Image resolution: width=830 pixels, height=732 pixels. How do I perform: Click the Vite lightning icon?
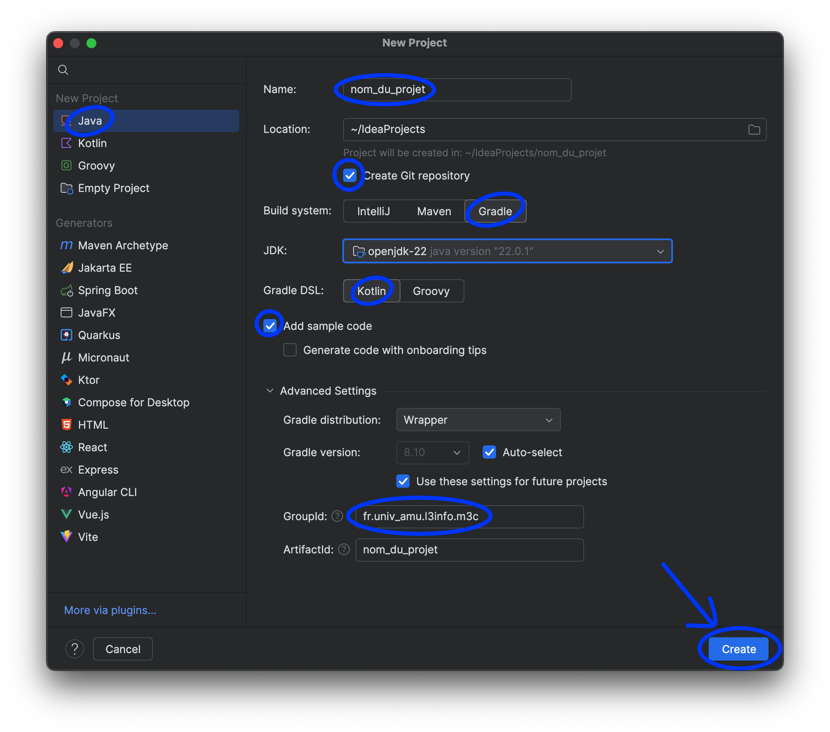66,537
